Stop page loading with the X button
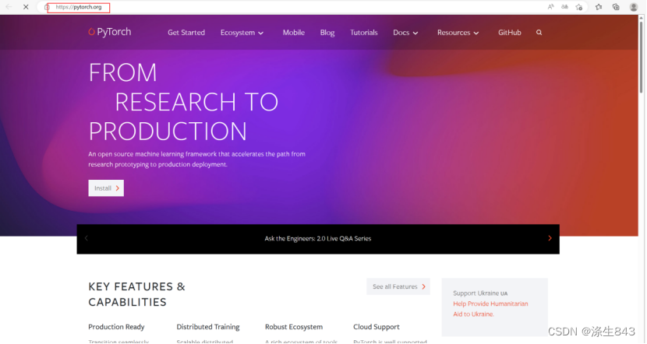This screenshot has height=344, width=647. (x=26, y=7)
